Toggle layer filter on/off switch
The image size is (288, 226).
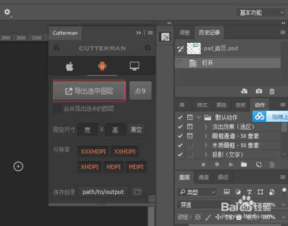284,192
